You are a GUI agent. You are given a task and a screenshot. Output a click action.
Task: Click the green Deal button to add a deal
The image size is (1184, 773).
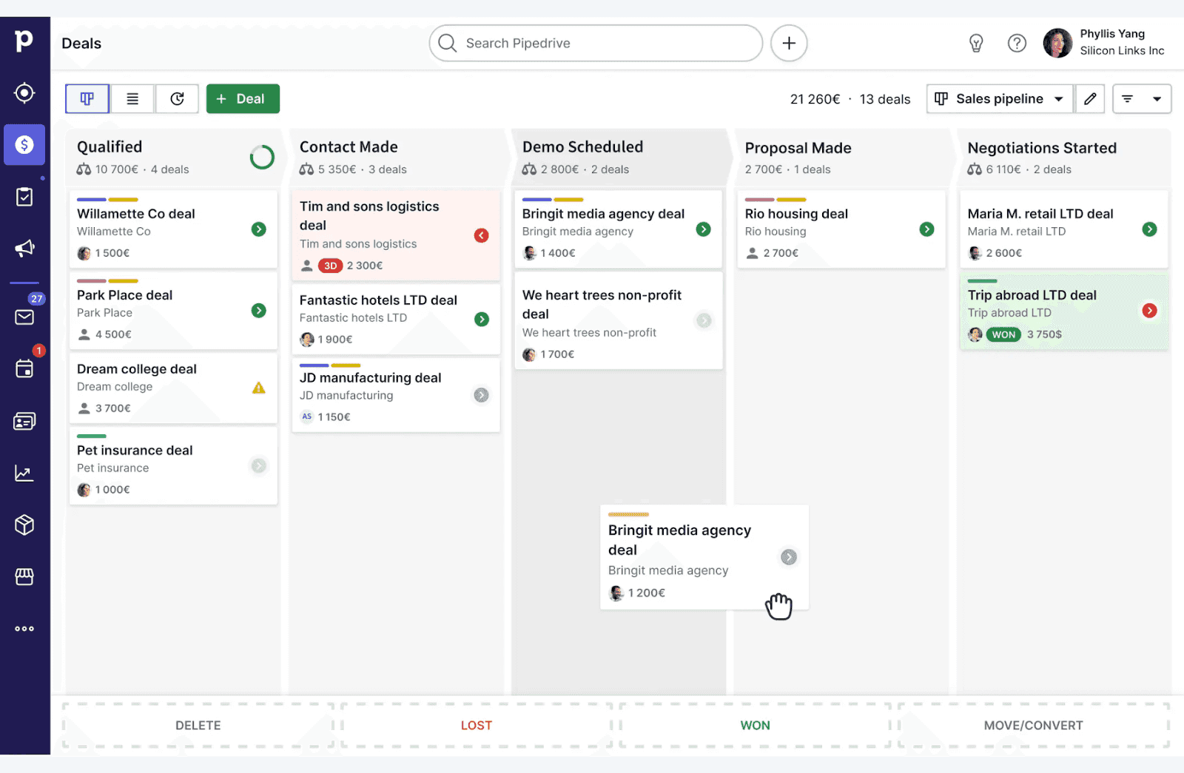243,98
